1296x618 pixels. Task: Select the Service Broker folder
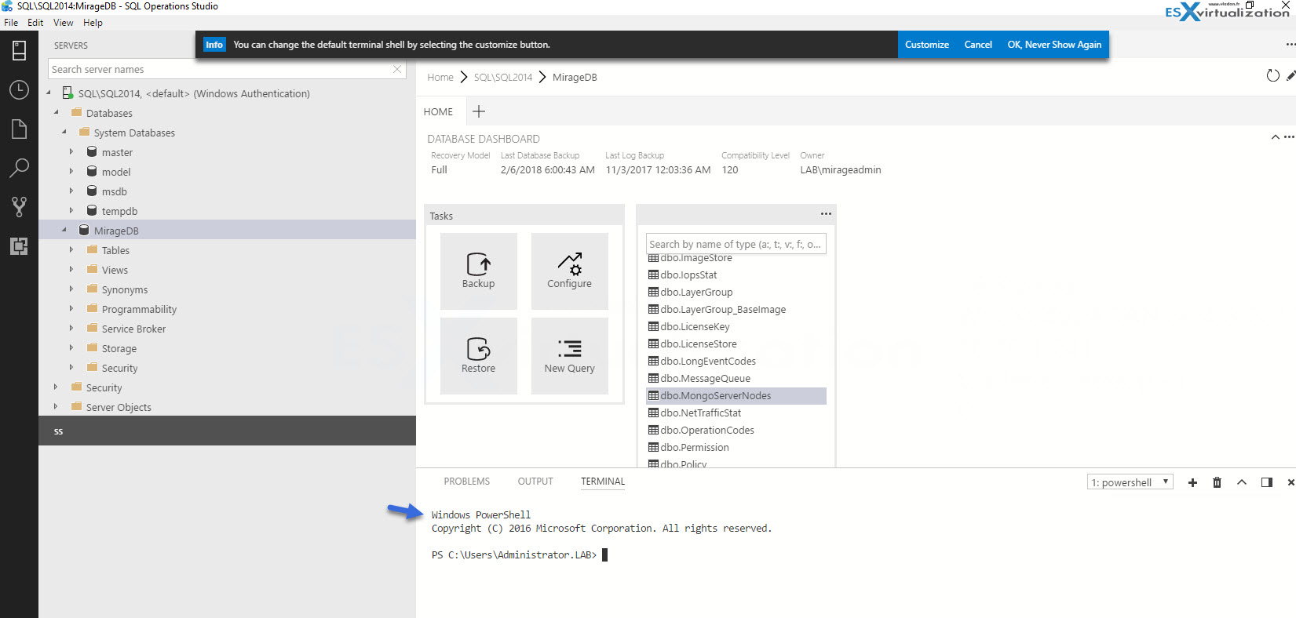(133, 329)
